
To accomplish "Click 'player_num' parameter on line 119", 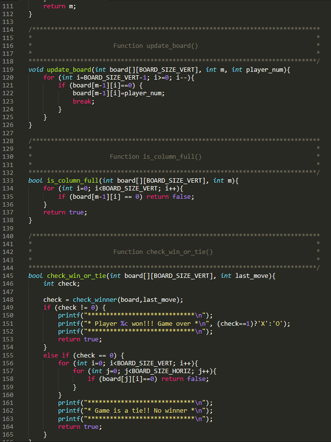I will pyautogui.click(x=264, y=70).
